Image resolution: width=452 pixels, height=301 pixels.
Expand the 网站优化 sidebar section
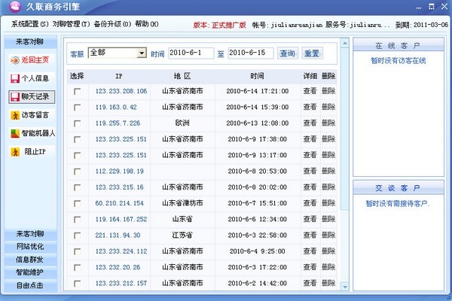[x=29, y=246]
